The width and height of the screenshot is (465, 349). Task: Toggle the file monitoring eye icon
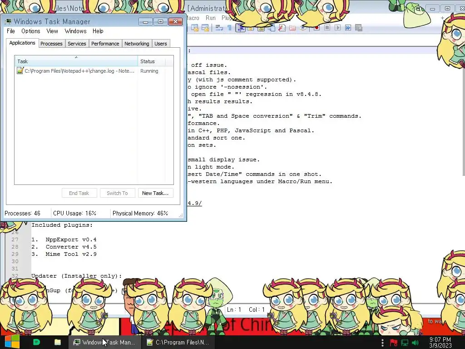[x=302, y=28]
